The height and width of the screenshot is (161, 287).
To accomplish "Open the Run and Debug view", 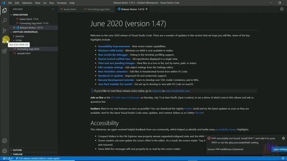I will pyautogui.click(x=4, y=40).
